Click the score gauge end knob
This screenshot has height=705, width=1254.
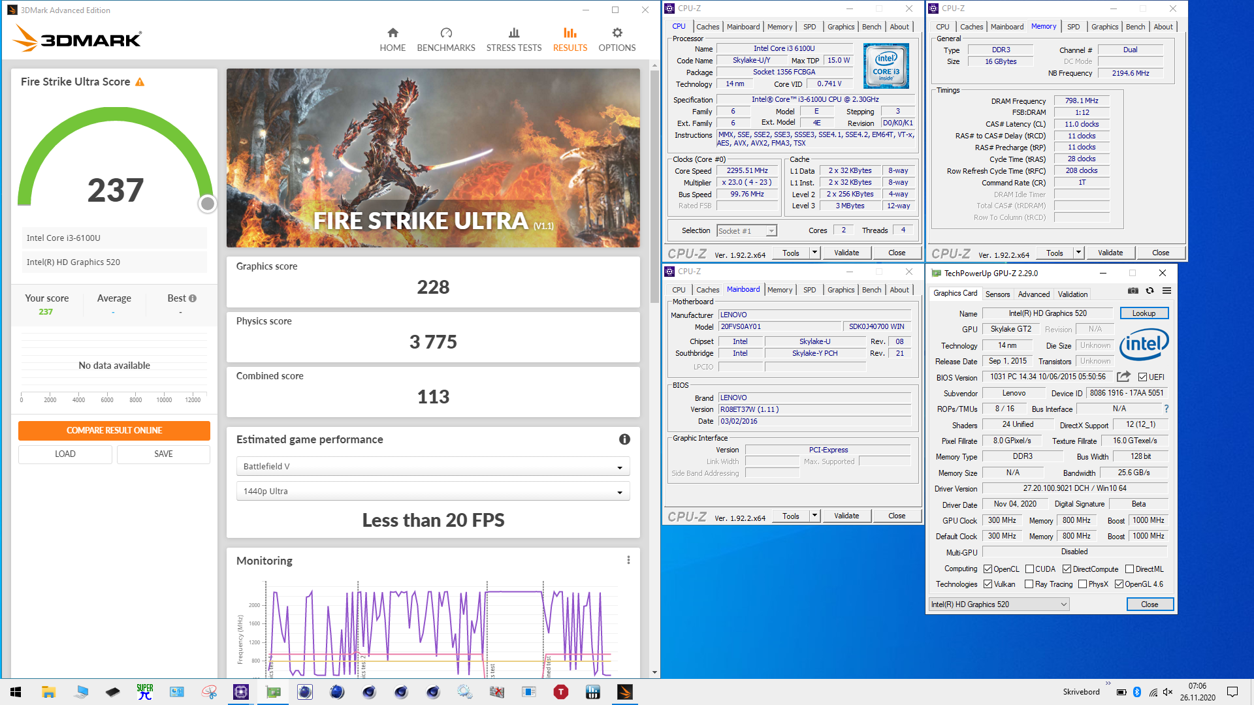click(208, 204)
